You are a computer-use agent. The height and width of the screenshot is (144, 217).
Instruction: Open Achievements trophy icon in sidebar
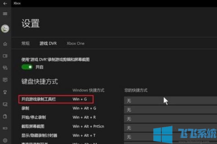click(5, 91)
